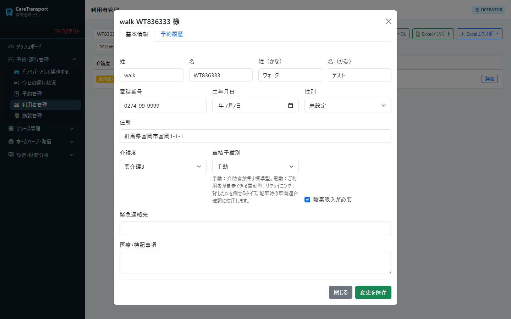Click the globe icon beside ホームページ・発信
Viewport: 511px width, 319px height.
(11, 141)
